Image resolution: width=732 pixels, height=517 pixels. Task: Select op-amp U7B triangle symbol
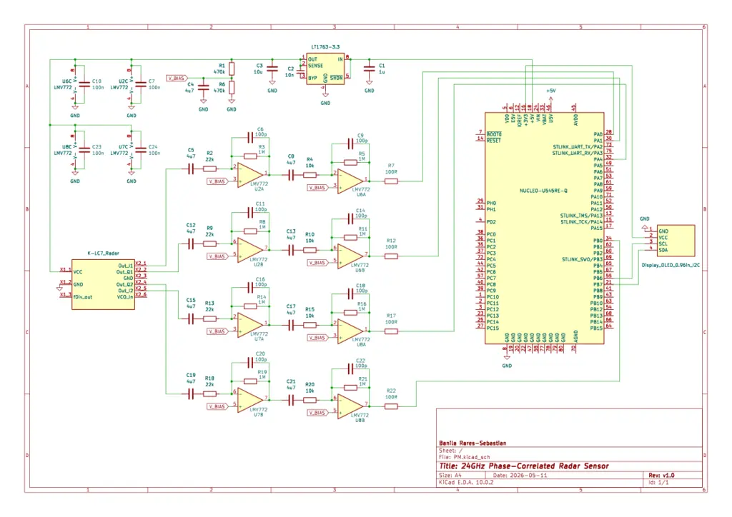[x=249, y=401]
